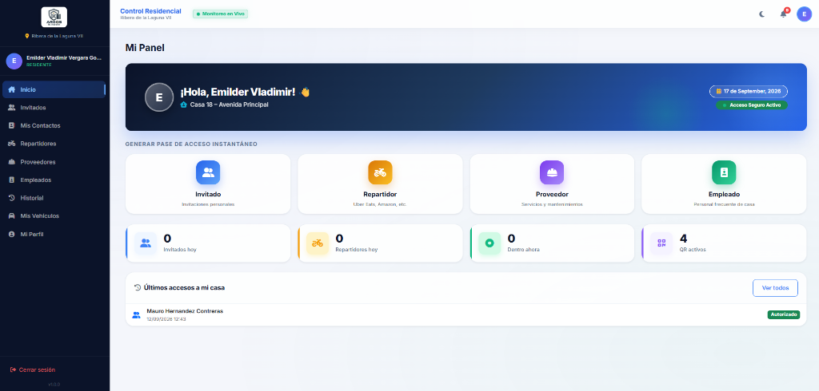The image size is (819, 391).
Task: Click the purple Proveedor helmet icon
Action: tap(552, 172)
